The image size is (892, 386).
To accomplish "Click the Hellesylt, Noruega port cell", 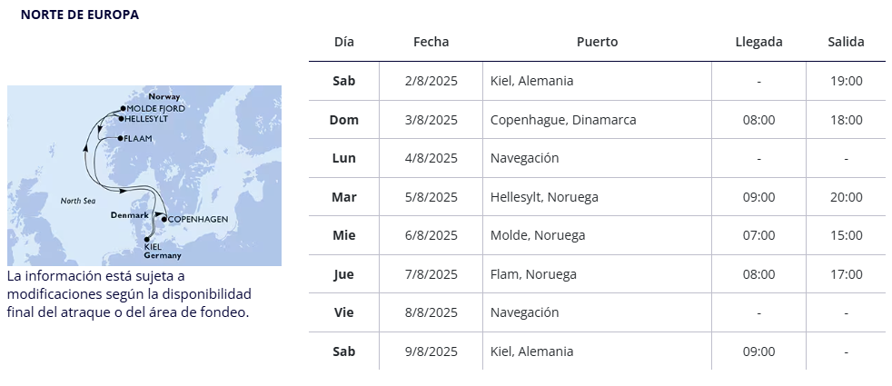I will pos(597,197).
